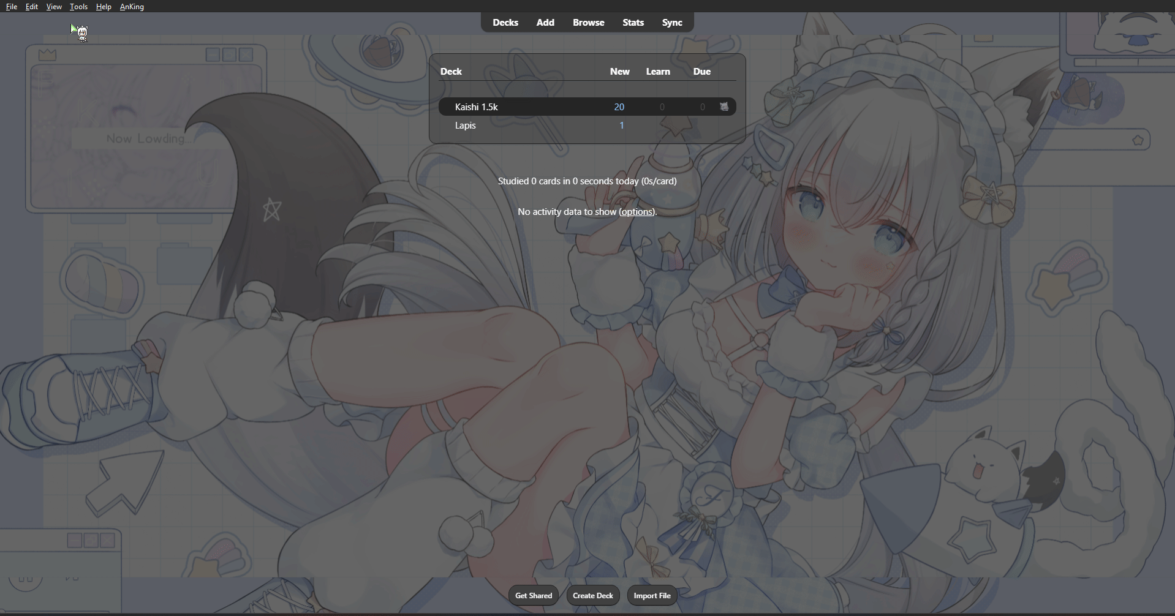Open the activity data options link

point(637,212)
